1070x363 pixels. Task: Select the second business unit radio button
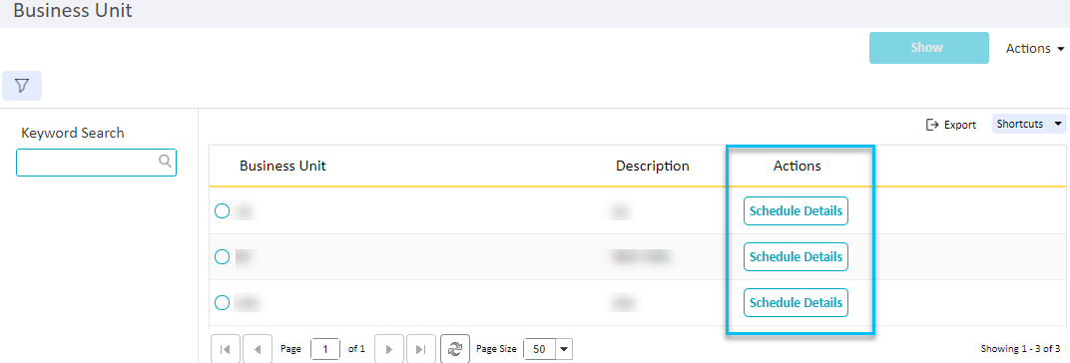222,256
